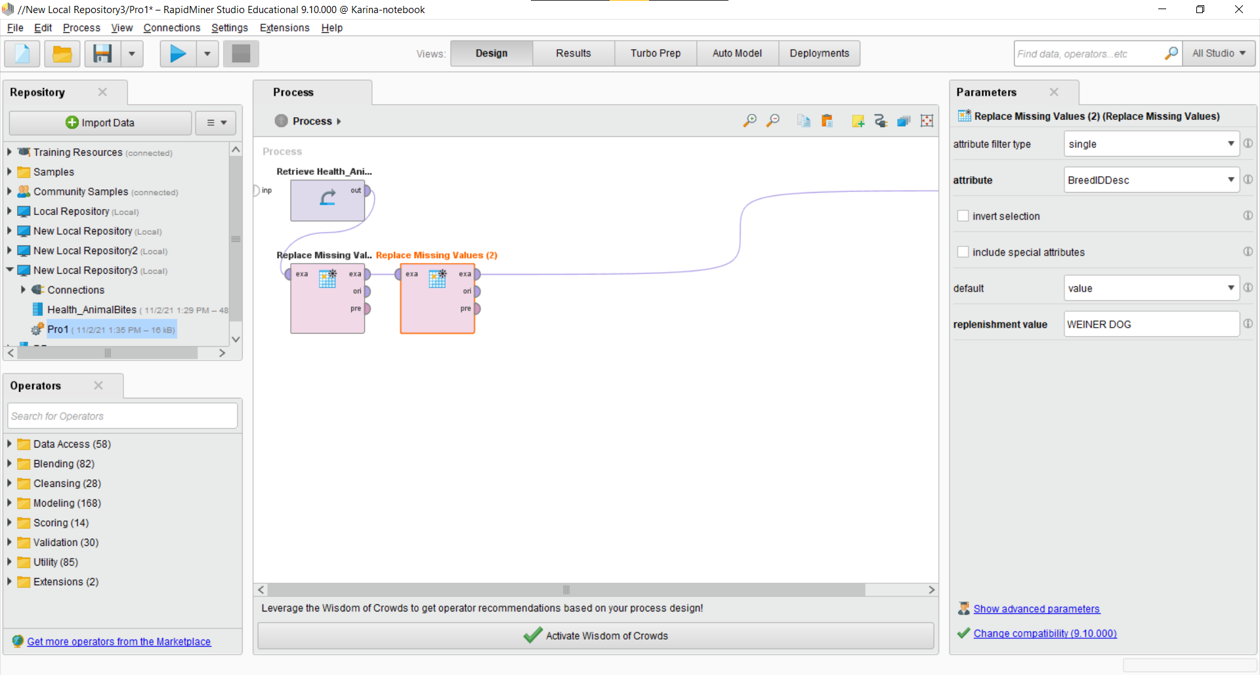Click Change compatibility (9.10.000) link
Viewport: 1260px width, 675px height.
pyautogui.click(x=1045, y=633)
